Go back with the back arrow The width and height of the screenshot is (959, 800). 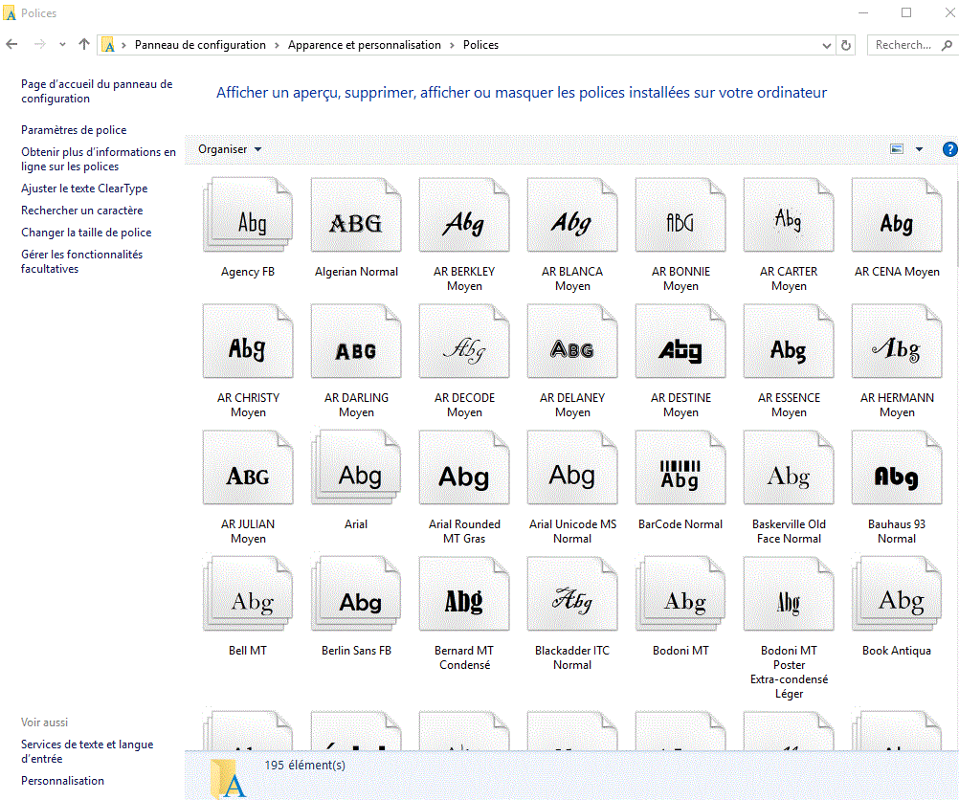(11, 44)
